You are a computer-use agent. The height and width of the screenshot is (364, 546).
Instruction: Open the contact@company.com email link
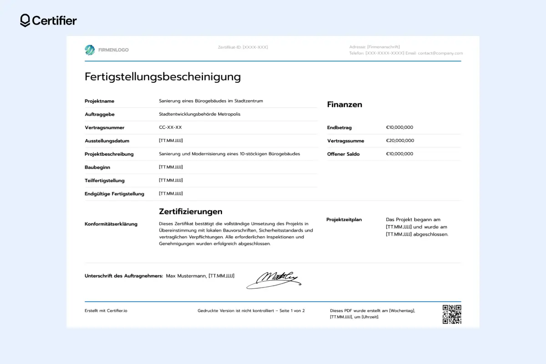pos(440,53)
